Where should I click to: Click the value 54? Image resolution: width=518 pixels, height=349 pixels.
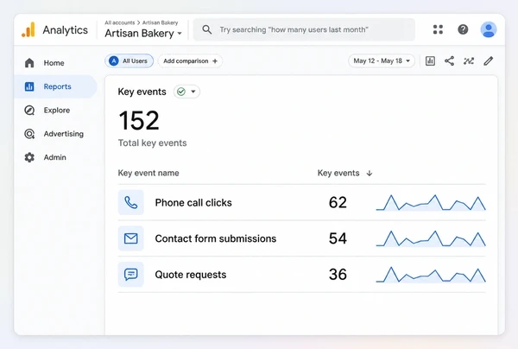click(x=338, y=238)
